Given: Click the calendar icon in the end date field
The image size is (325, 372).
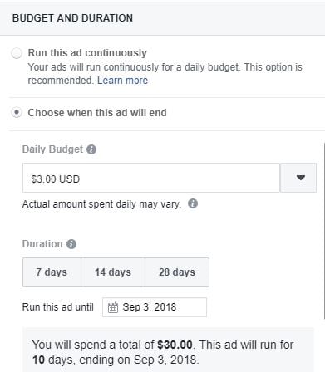Looking at the screenshot, I should (113, 307).
